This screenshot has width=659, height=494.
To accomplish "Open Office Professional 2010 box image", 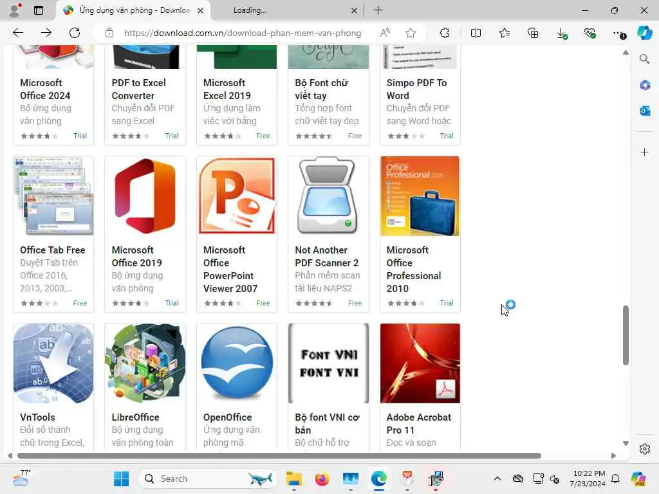I will coord(420,196).
